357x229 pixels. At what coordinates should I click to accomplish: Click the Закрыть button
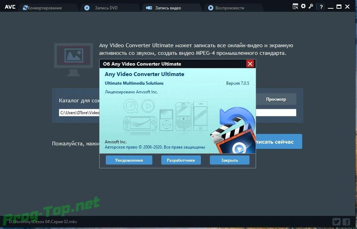[x=230, y=160]
